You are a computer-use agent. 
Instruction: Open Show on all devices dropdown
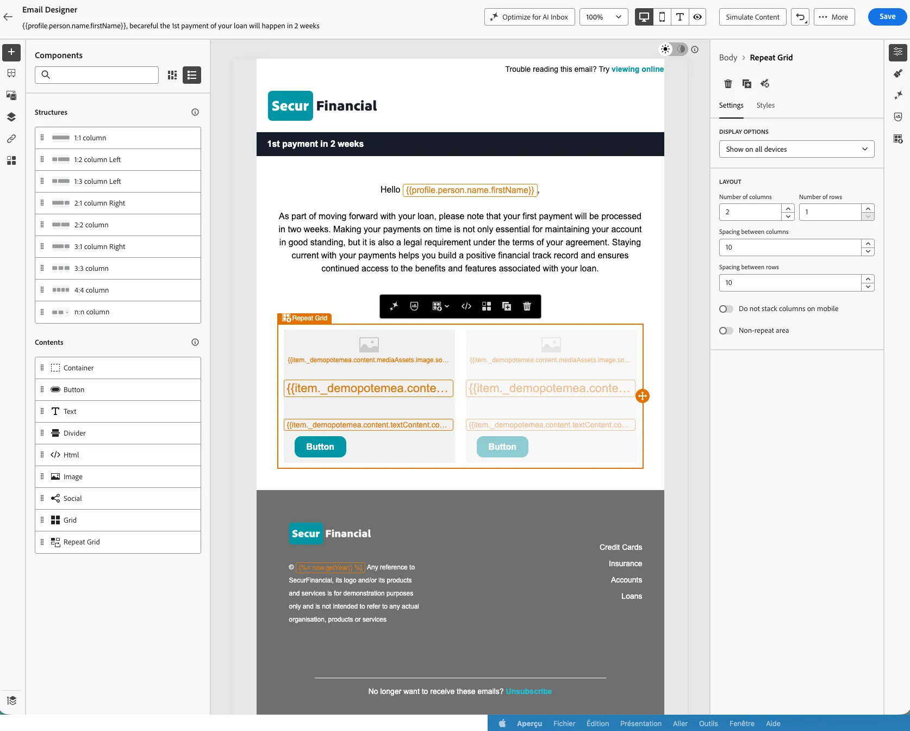pos(796,149)
